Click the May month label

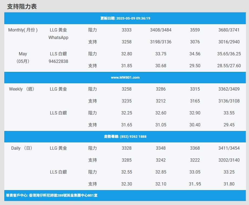pos(23,54)
